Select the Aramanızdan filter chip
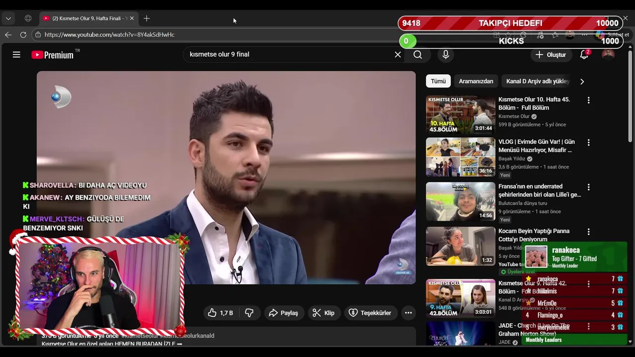Viewport: 635px width, 357px height. click(x=476, y=81)
